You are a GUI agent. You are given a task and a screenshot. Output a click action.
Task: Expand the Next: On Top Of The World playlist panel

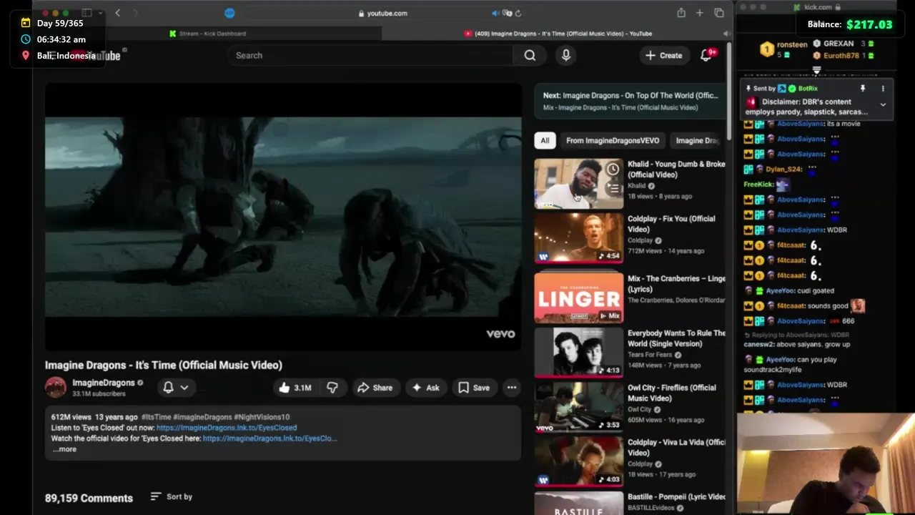pos(630,101)
